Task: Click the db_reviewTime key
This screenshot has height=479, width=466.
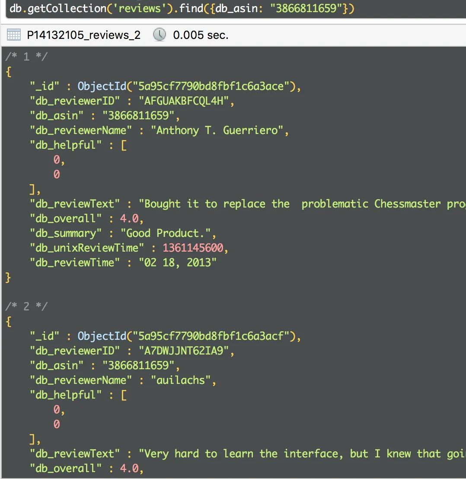Action: [75, 263]
